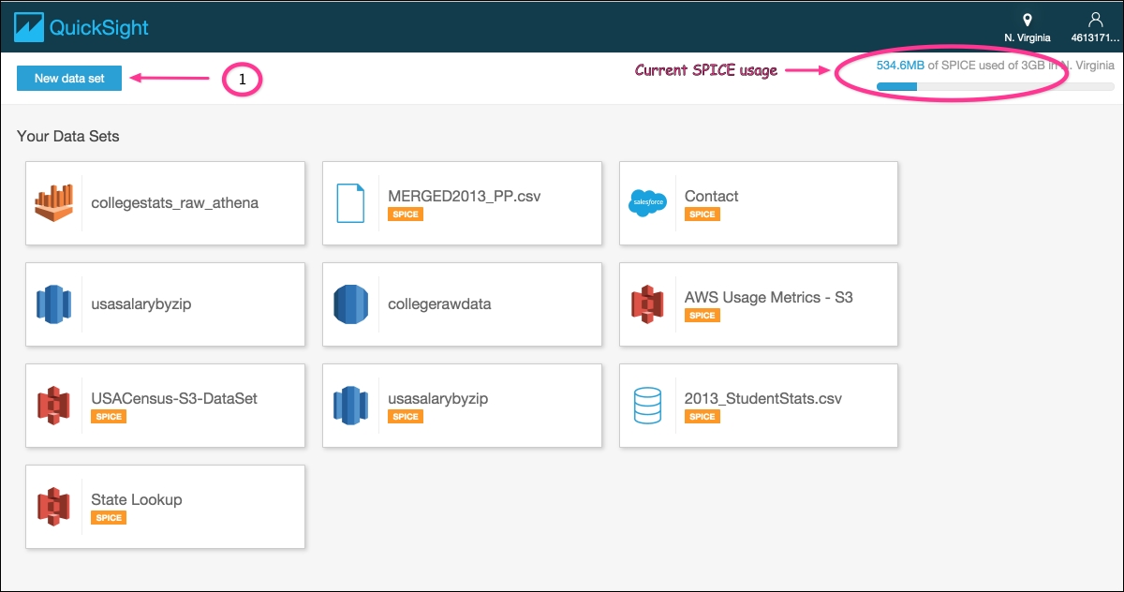The height and width of the screenshot is (592, 1124).
Task: Click the blue database icon on collegerawdata
Action: (x=350, y=303)
